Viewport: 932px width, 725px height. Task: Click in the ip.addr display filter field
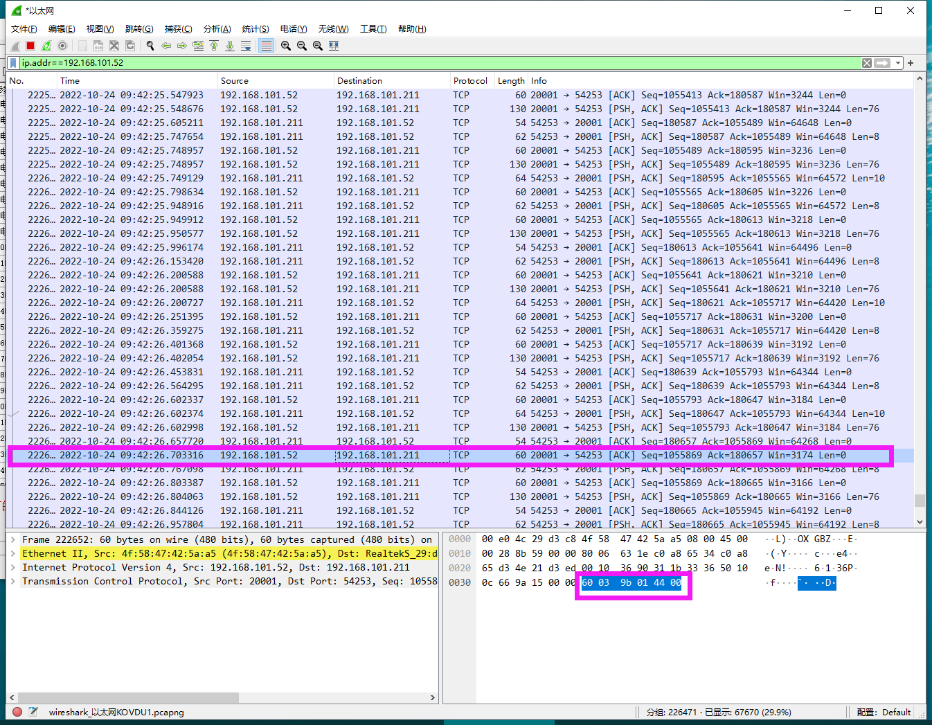415,63
